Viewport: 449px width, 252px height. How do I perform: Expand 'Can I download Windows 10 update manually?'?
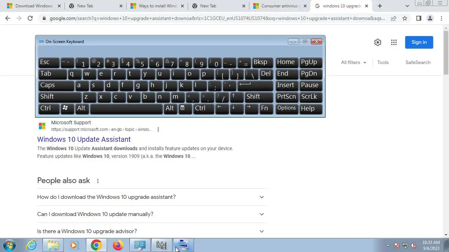152,214
